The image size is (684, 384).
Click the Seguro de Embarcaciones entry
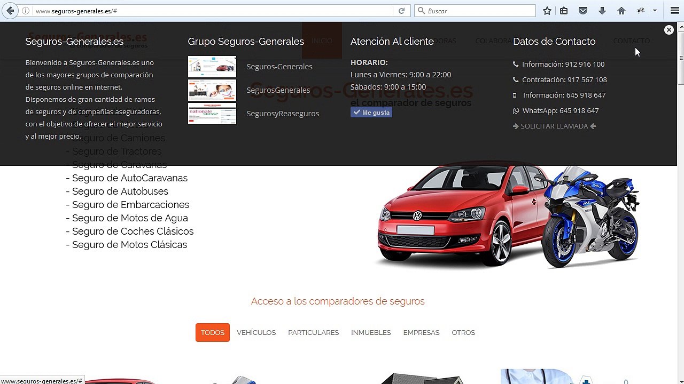(x=127, y=205)
